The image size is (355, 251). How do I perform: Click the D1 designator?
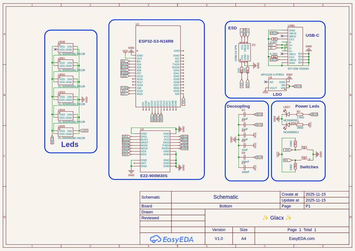tap(254, 45)
